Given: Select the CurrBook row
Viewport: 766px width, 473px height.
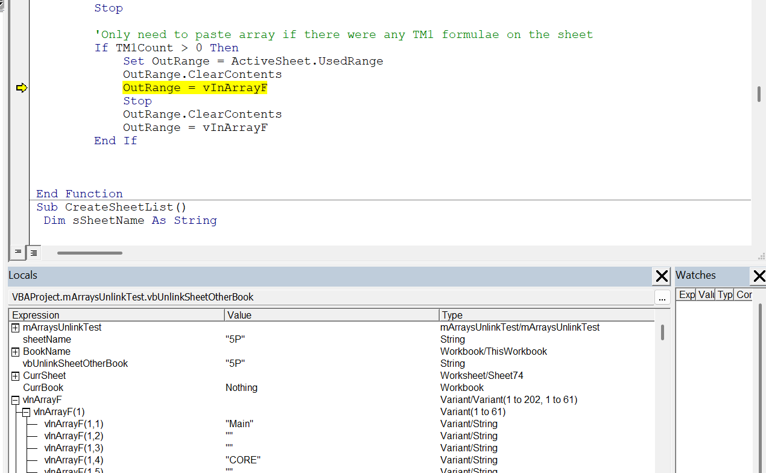Looking at the screenshot, I should [x=332, y=388].
